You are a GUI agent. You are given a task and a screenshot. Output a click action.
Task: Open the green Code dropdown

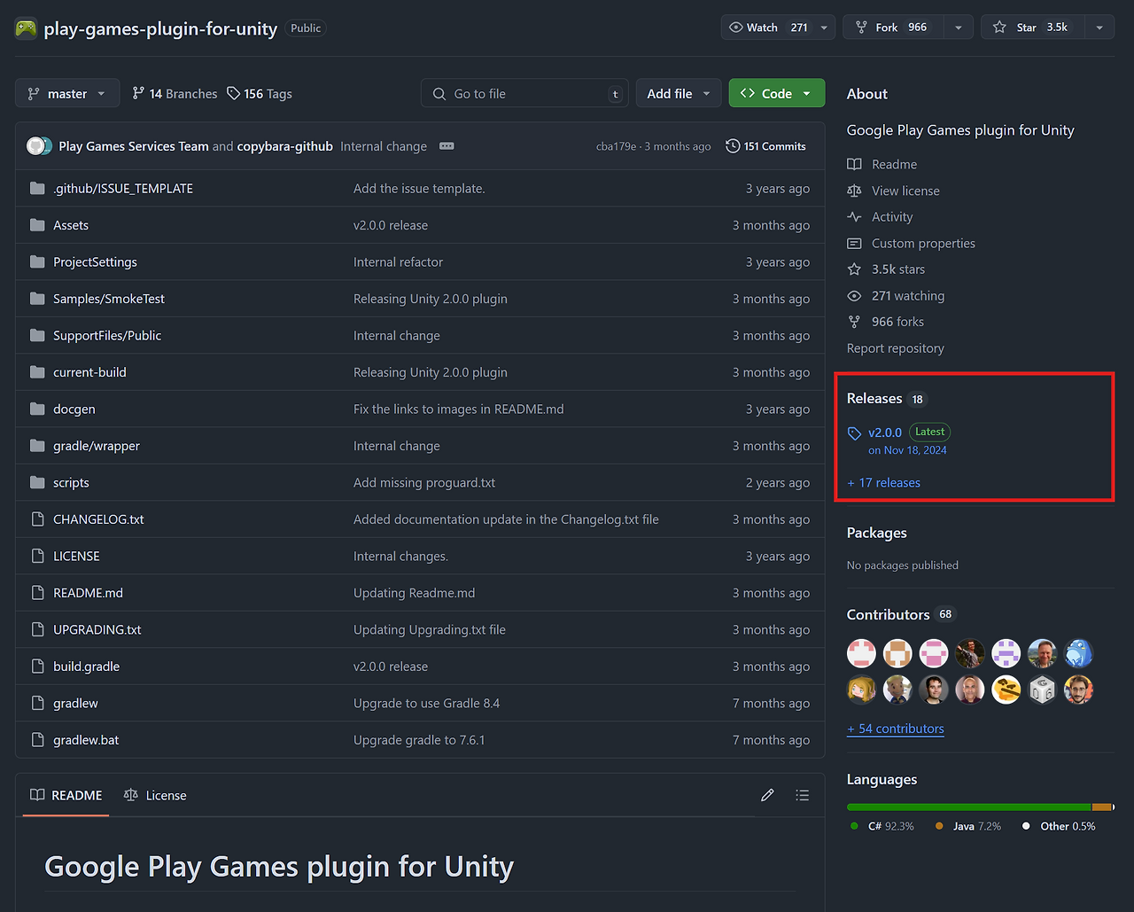click(x=777, y=93)
